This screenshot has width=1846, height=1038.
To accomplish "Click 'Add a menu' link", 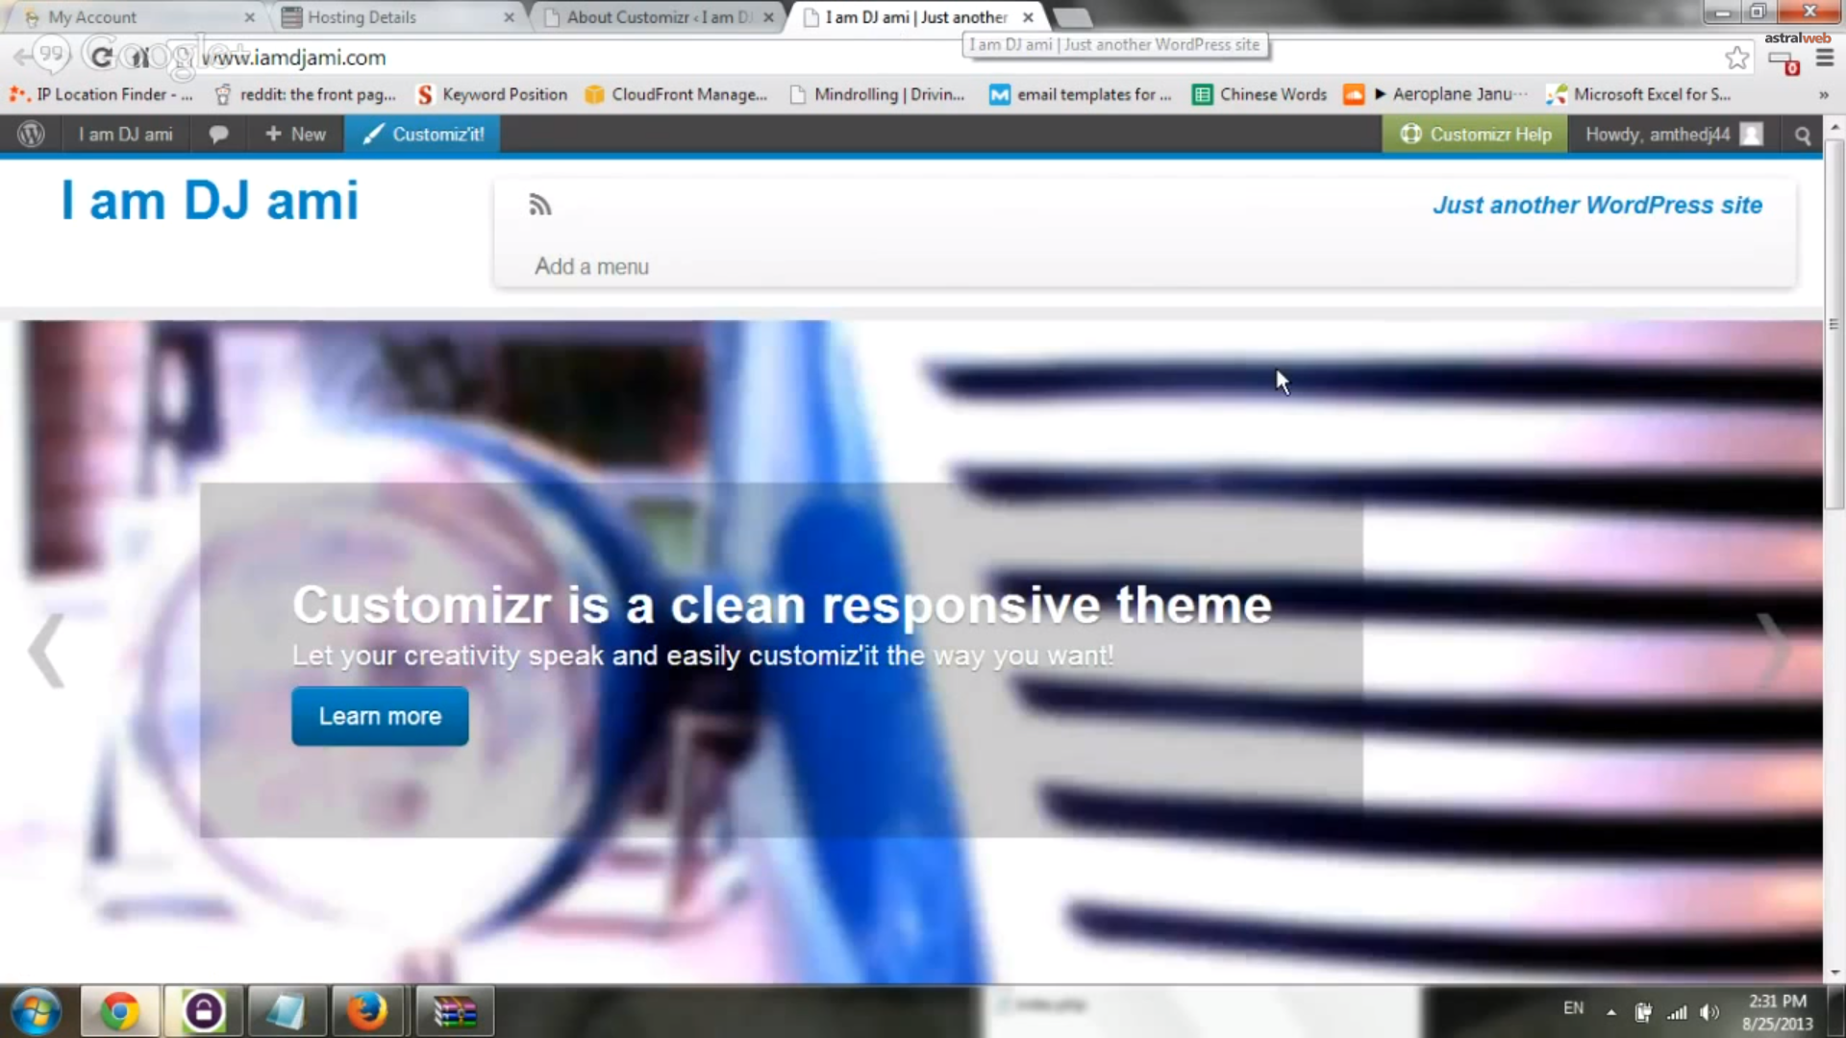I will (x=591, y=266).
